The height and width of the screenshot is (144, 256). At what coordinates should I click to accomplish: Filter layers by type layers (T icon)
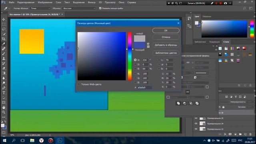236,97
